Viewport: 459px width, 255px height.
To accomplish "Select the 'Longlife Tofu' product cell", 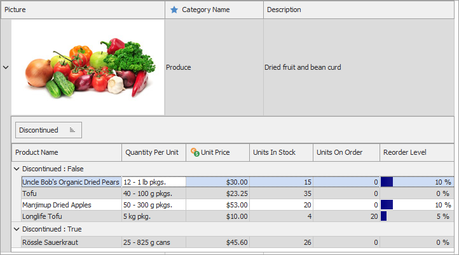I will tap(71, 216).
